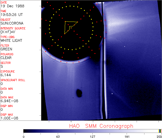The image size is (162, 138).
Task: Select the time value 19:53:26 UT
Action: tap(11, 15)
